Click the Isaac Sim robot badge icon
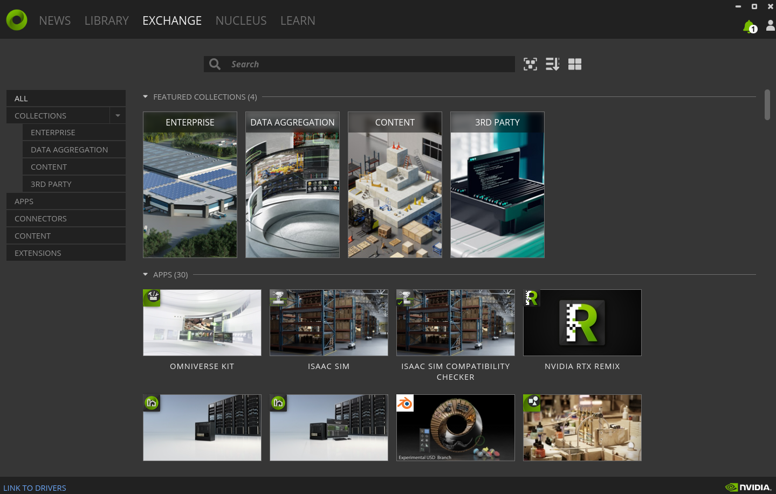 [278, 297]
